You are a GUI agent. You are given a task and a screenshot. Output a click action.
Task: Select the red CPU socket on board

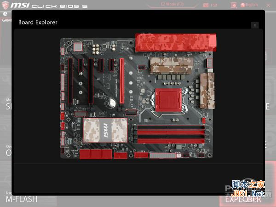pos(168,100)
